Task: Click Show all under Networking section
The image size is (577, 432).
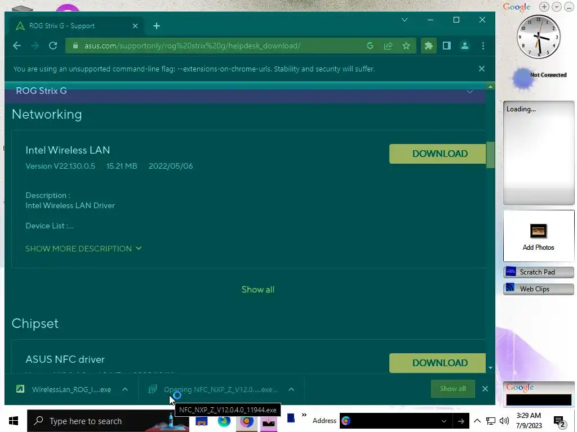Action: click(x=258, y=290)
